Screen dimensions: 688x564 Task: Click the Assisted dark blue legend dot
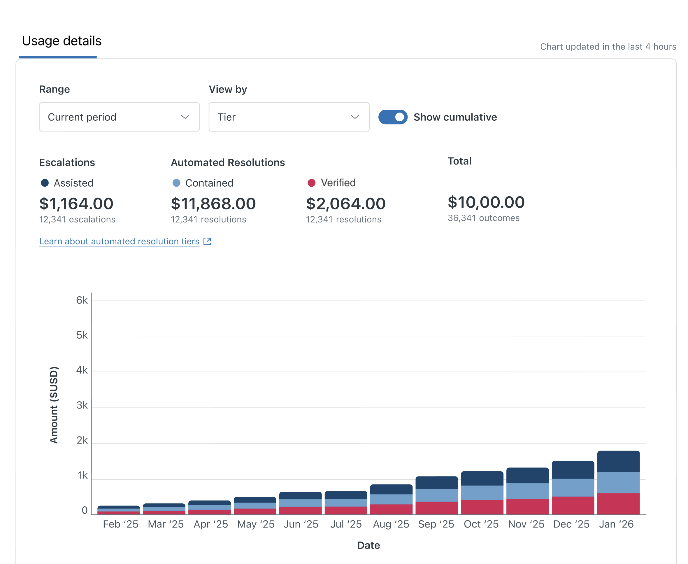coord(45,183)
